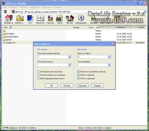Open the Просмотр (View) tool

coord(40,20)
